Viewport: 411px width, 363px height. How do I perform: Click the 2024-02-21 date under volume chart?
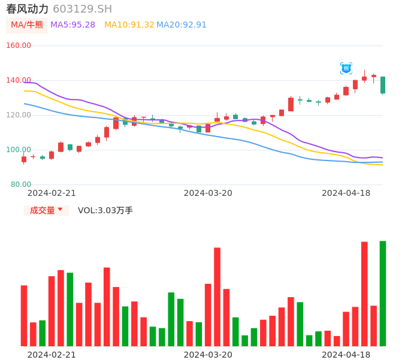pos(52,355)
